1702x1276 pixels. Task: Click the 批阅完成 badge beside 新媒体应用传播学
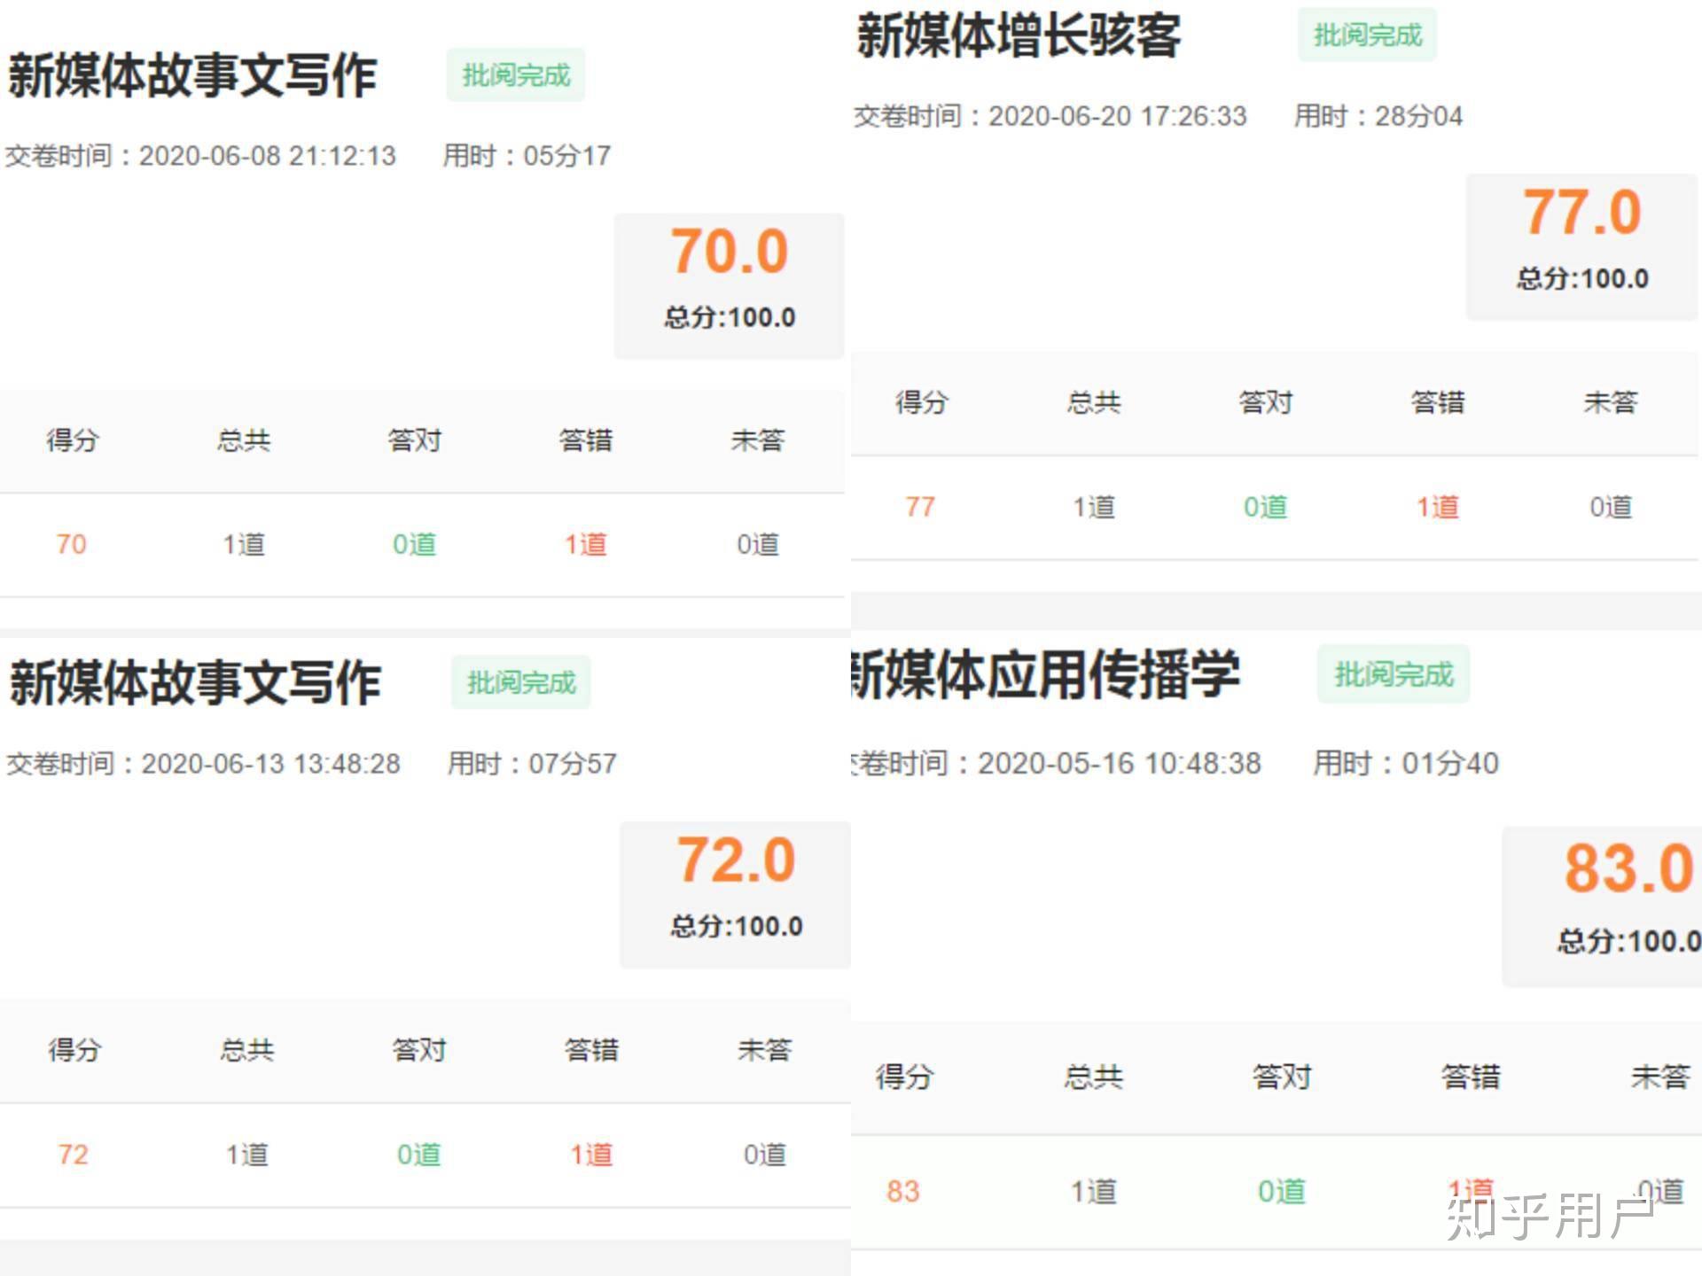point(1393,674)
